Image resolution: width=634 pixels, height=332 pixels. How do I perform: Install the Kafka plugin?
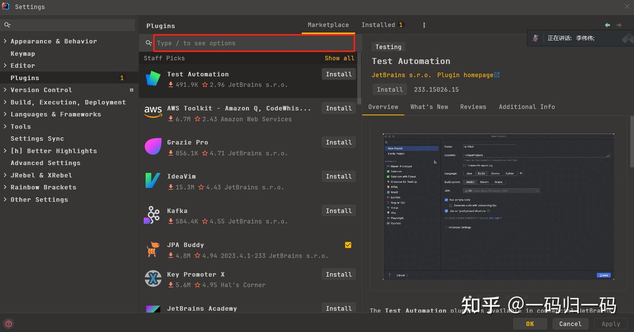339,211
